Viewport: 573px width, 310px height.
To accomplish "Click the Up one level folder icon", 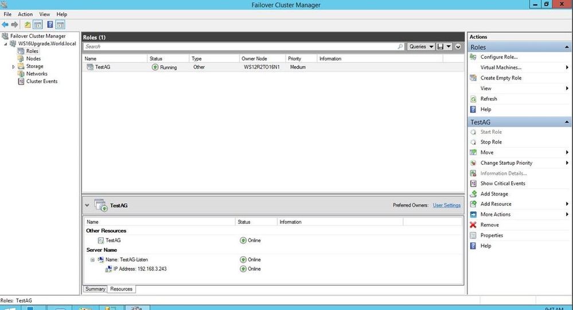I will pos(28,25).
